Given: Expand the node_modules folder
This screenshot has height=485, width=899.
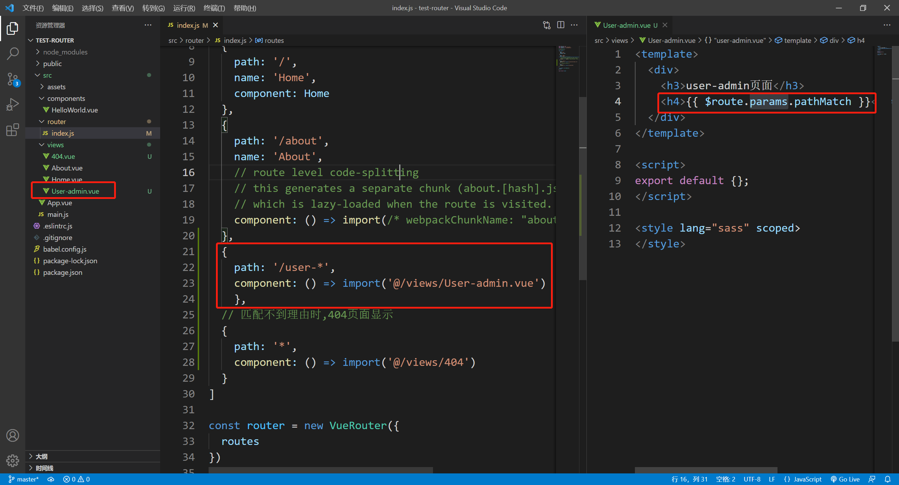Looking at the screenshot, I should click(x=65, y=52).
